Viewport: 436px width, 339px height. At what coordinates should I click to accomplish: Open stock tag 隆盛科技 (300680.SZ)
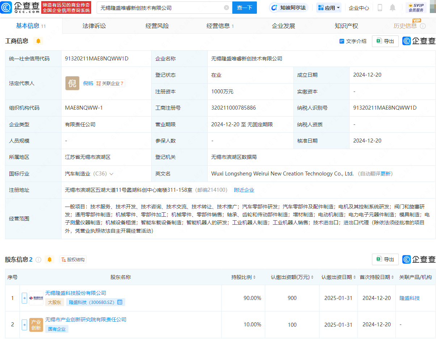96,302
